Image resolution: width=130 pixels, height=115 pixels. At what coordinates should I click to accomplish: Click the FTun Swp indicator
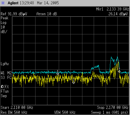click(x=5, y=94)
